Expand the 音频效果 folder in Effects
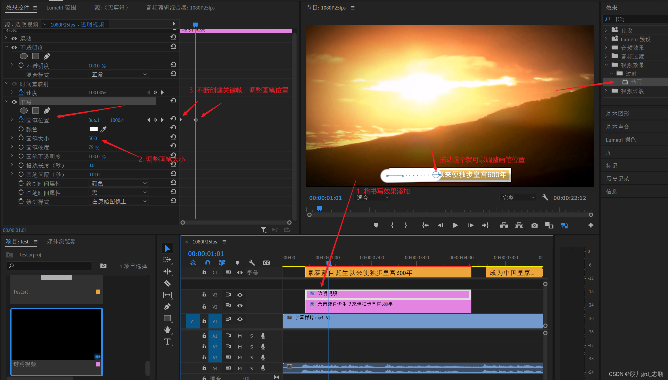This screenshot has width=668, height=380. [x=606, y=48]
